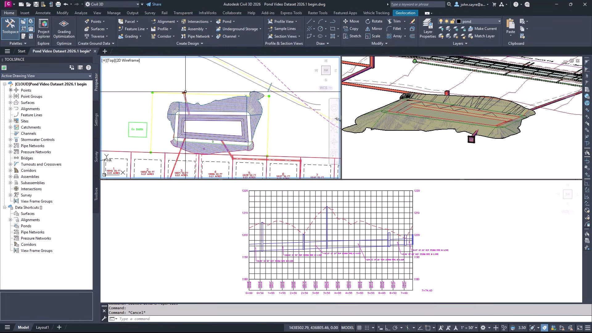Expand the Pipe Networks tree node

11,146
